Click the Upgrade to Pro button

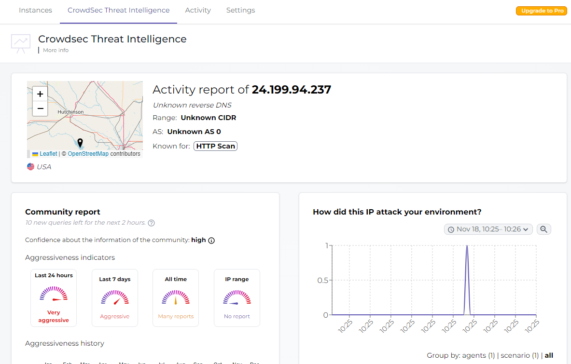point(542,11)
